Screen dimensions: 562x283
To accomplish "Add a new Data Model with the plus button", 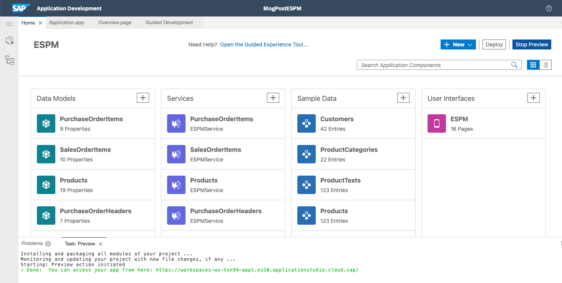I will coord(143,97).
